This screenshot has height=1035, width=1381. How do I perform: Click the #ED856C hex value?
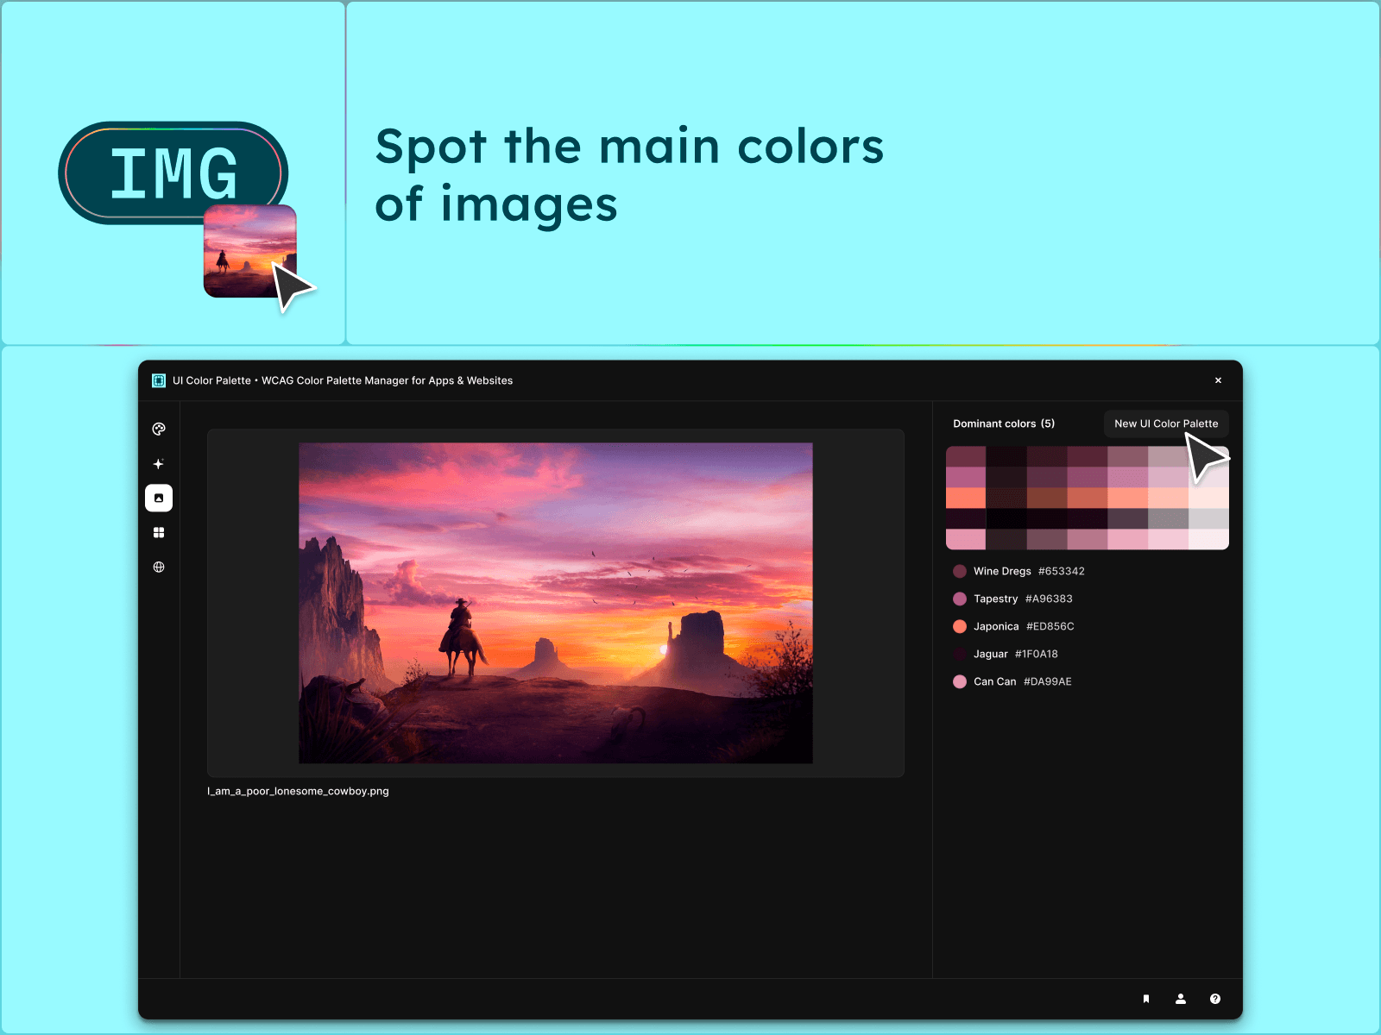point(1050,626)
